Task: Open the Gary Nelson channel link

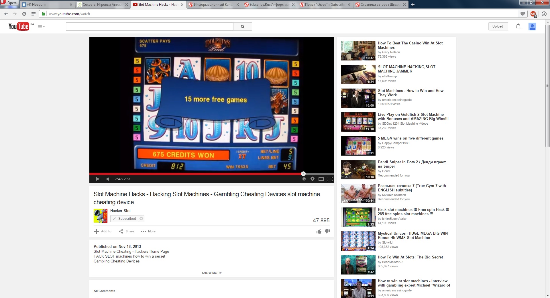Action: click(391, 52)
